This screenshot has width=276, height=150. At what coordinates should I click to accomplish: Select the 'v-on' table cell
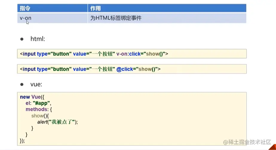(x=53, y=18)
